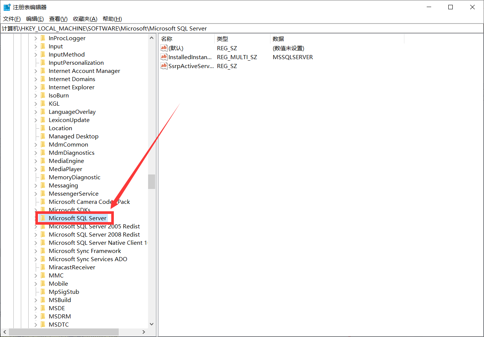This screenshot has height=337, width=484.
Task: Click the folder icon next to Mobile
Action: (43, 283)
